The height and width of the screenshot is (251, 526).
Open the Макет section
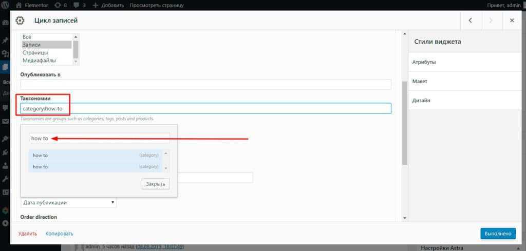tap(466, 81)
